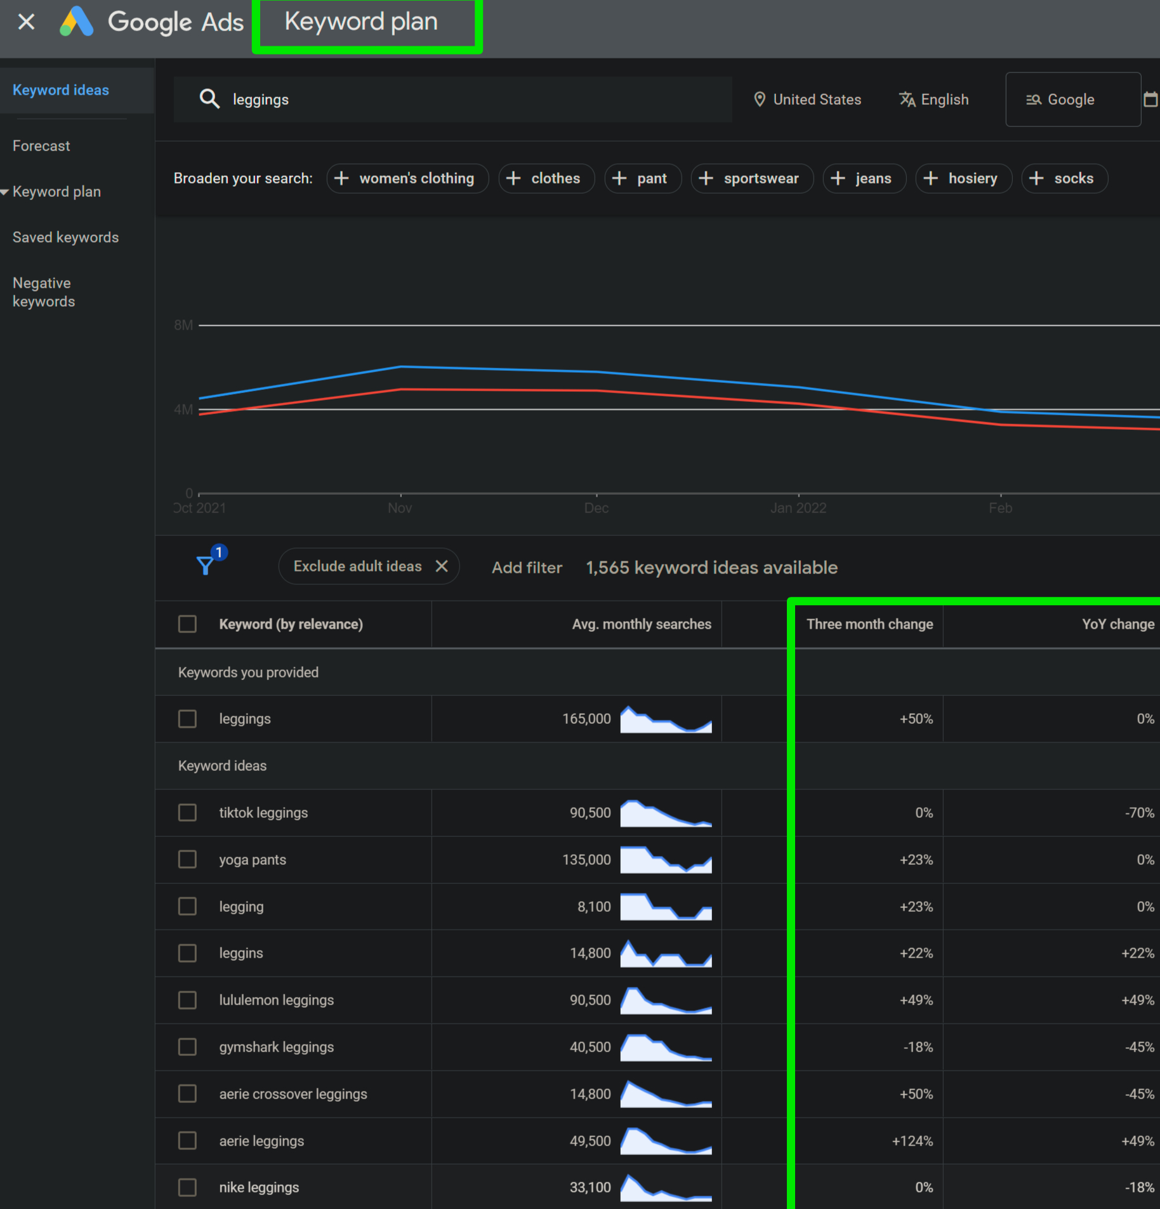Click the leggings search input field

(x=452, y=100)
